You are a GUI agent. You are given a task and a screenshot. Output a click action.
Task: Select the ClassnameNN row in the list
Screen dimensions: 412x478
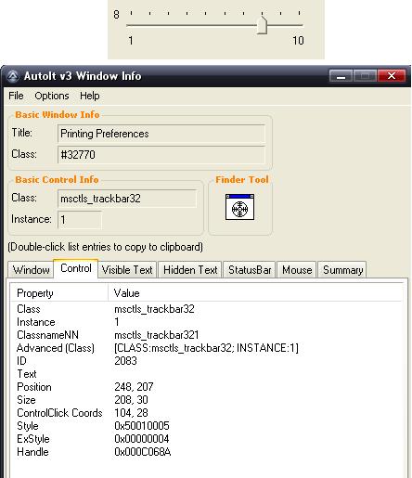point(206,335)
